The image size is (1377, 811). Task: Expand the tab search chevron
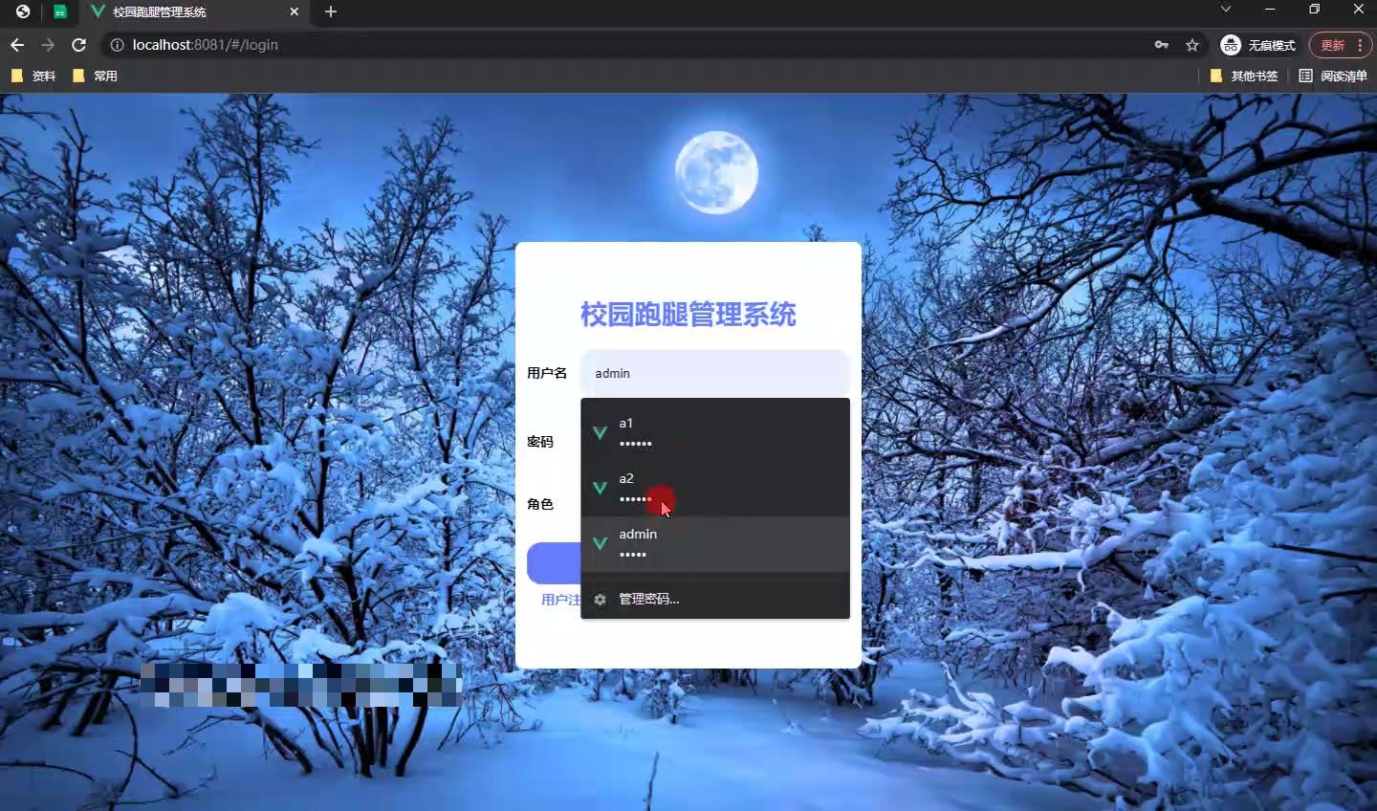pos(1226,9)
